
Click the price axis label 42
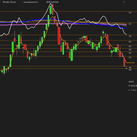(130, 67)
